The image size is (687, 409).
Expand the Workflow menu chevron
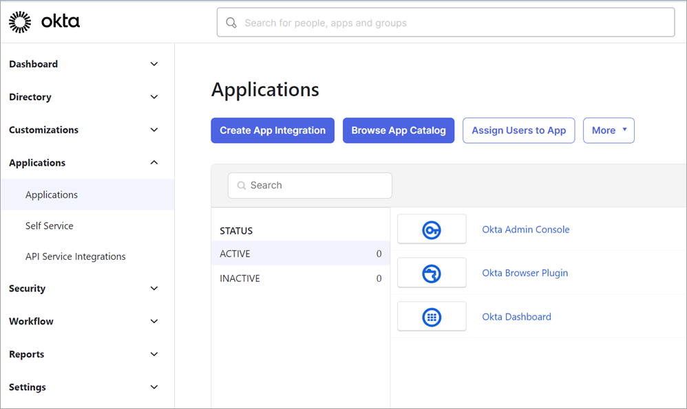click(x=154, y=321)
